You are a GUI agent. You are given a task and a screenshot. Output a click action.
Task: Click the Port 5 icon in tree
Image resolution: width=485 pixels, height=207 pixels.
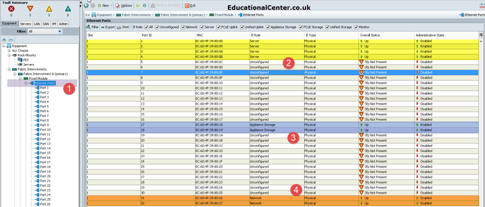click(x=37, y=107)
